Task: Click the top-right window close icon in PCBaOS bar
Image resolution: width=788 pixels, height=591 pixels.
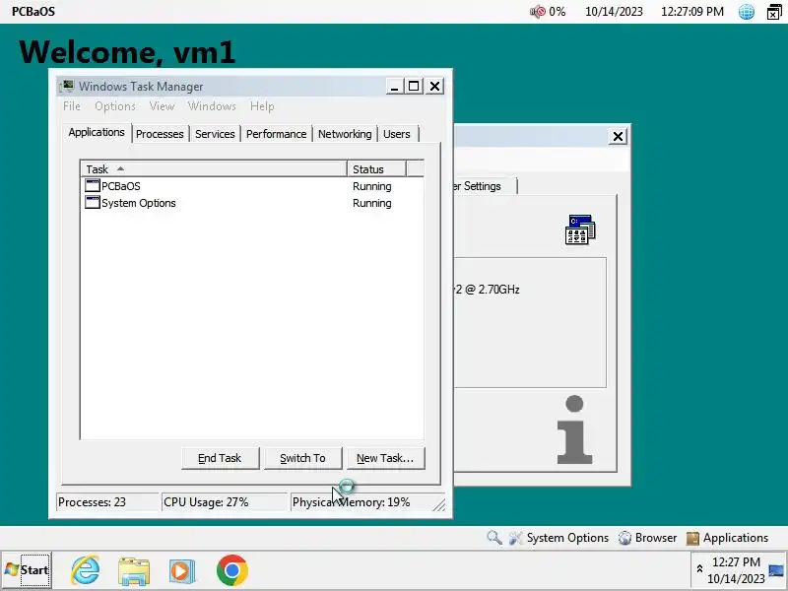Action: pyautogui.click(x=774, y=12)
